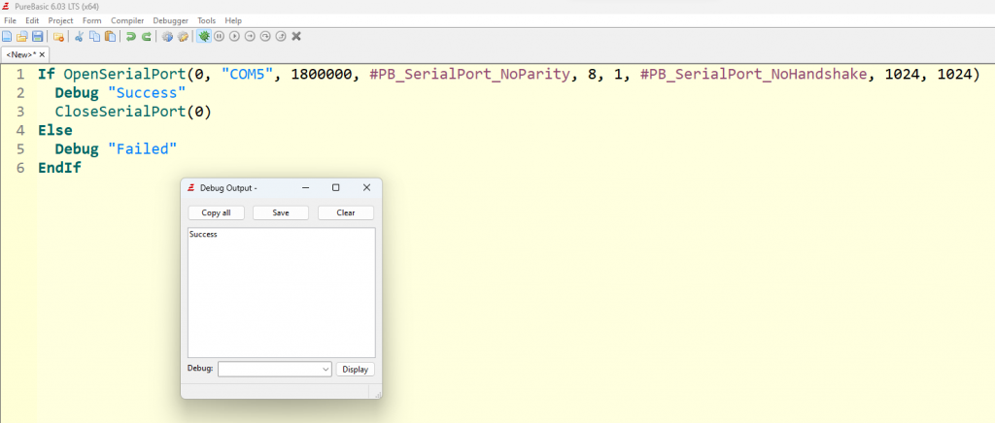Open the Compiler menu
Screen dimensions: 995x423
(x=127, y=20)
